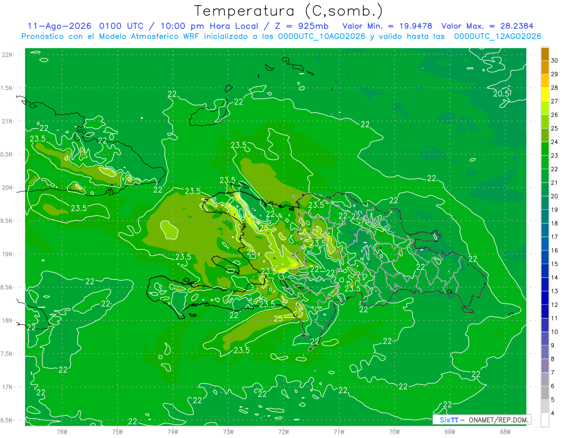Click the bright yellow swatch on the color scale

point(545,94)
